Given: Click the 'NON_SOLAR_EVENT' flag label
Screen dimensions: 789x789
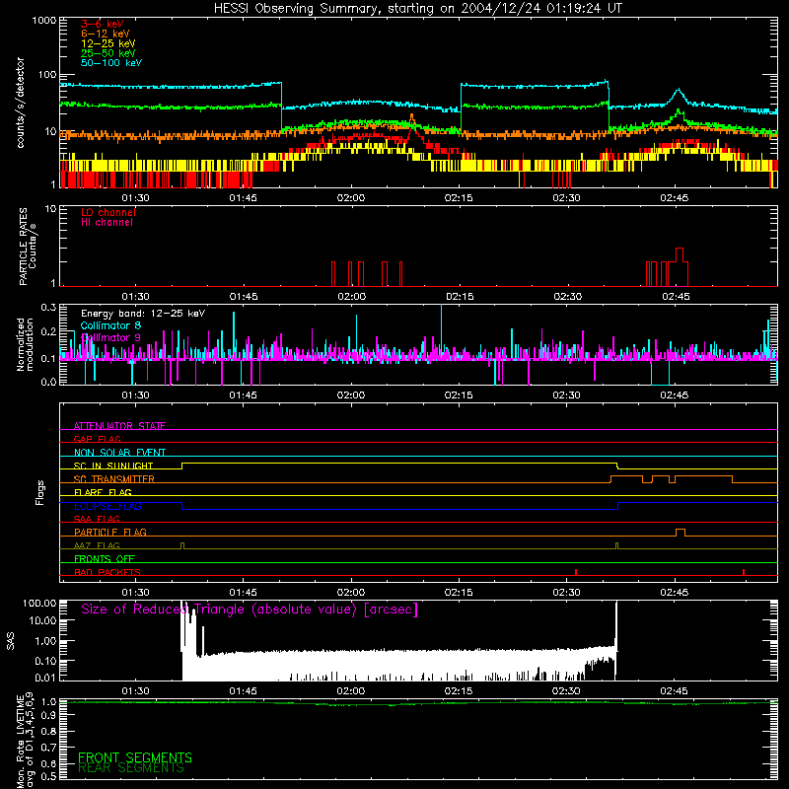Looking at the screenshot, I should [x=119, y=453].
